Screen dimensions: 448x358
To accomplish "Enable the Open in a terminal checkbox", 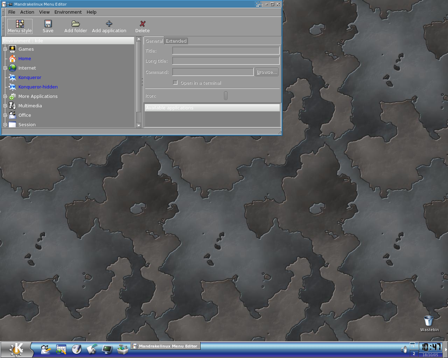I will pyautogui.click(x=175, y=83).
